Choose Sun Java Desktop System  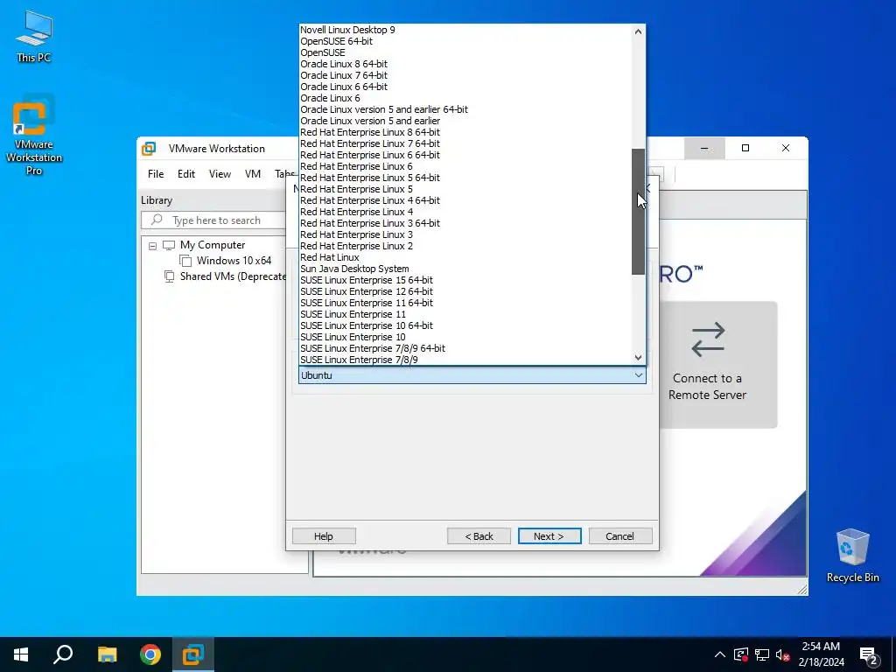pos(355,269)
